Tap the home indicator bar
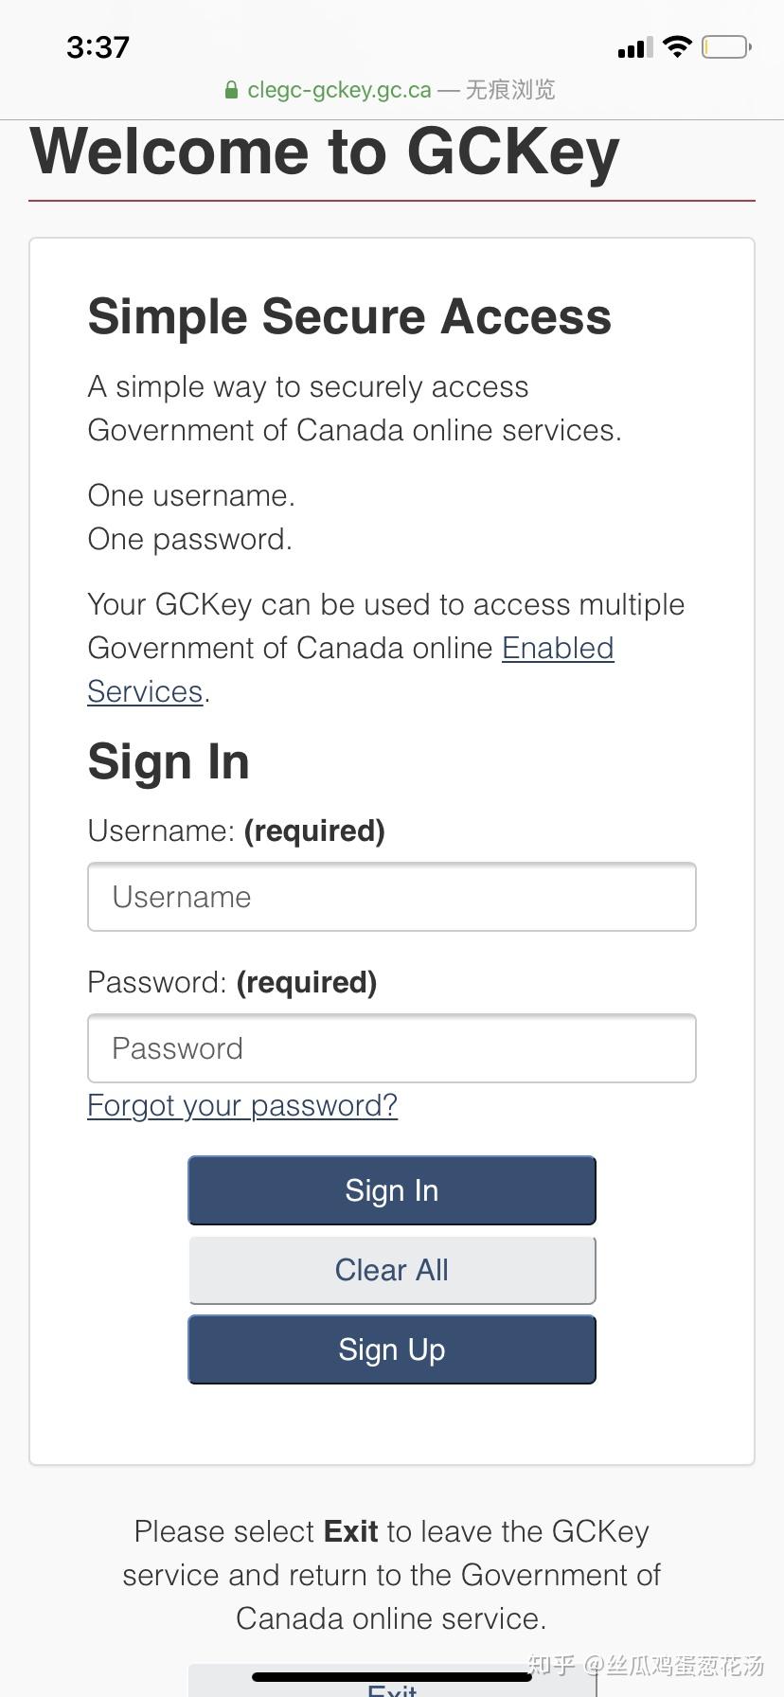Screen dimensions: 784x1697 tap(392, 1676)
